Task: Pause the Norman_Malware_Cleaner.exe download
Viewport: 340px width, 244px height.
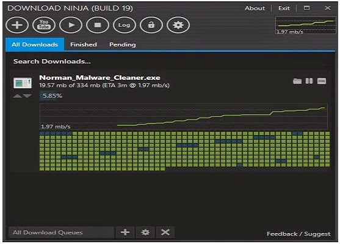Action: pos(309,81)
